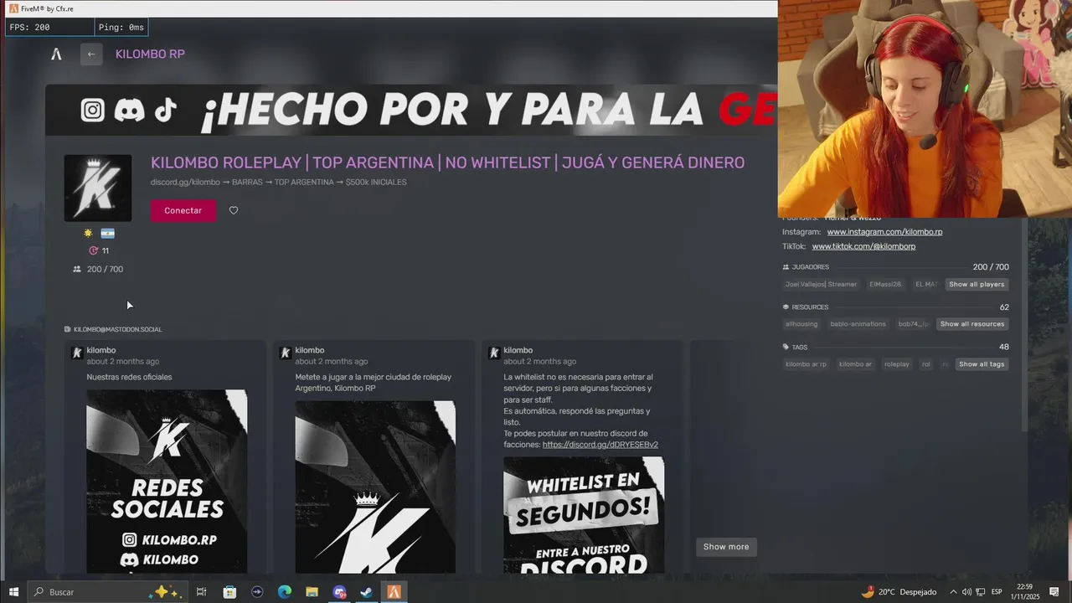Switch the ESP input language

coord(997,592)
